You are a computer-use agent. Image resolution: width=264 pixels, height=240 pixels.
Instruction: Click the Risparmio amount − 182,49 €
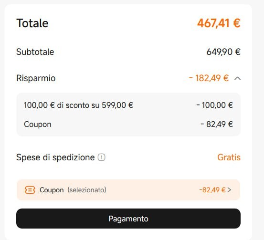tap(209, 78)
